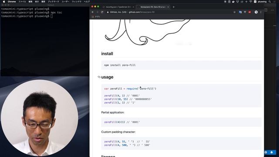Screen dimensions: 279x157
Task: Click the terminal prompt cursor line
Action: coord(27,16)
